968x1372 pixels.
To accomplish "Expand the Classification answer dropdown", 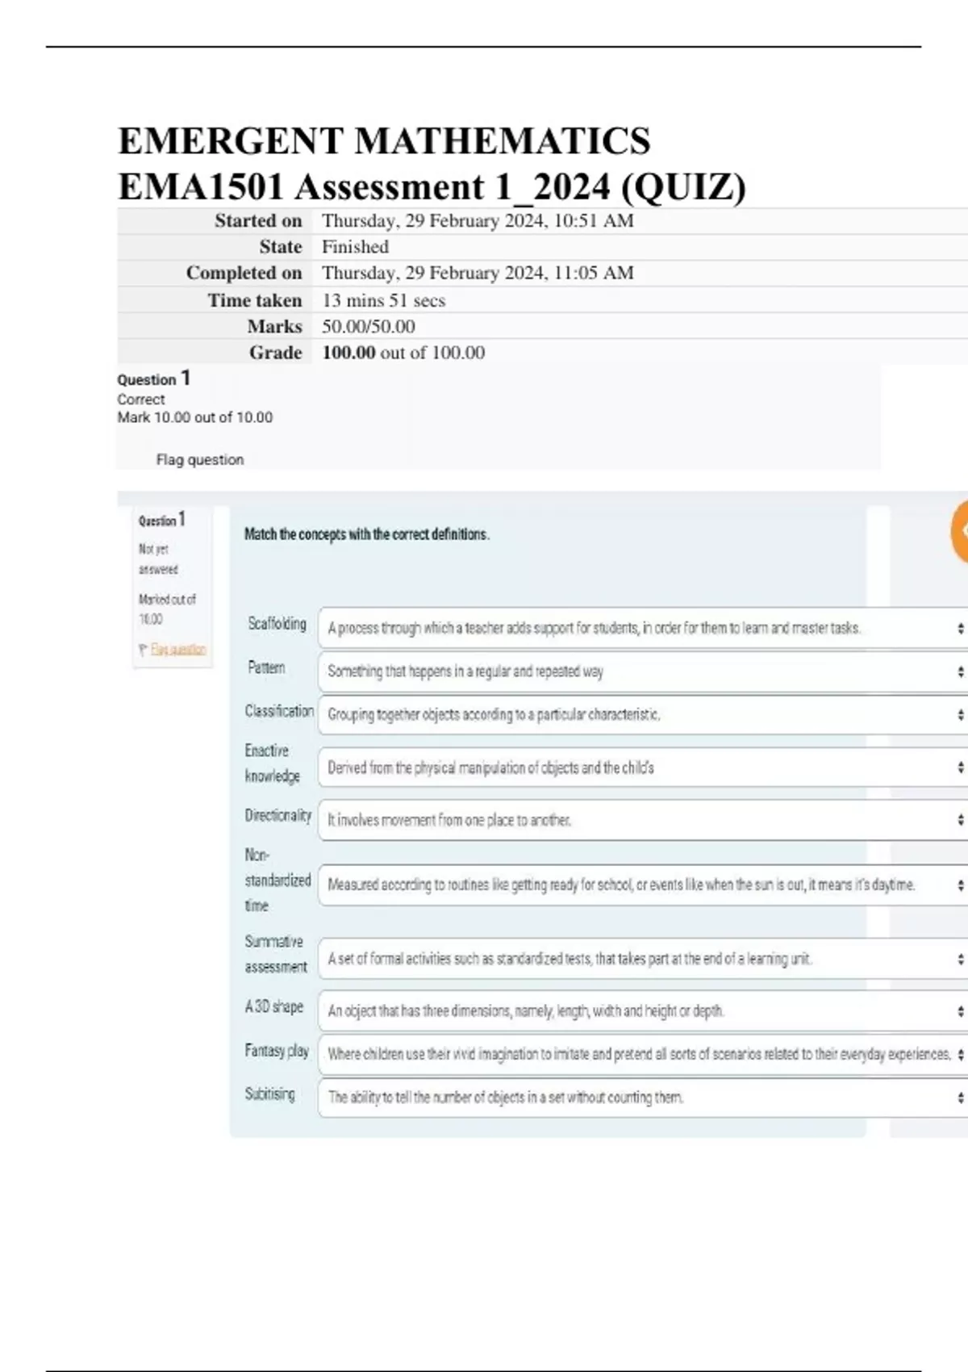I will (641, 714).
